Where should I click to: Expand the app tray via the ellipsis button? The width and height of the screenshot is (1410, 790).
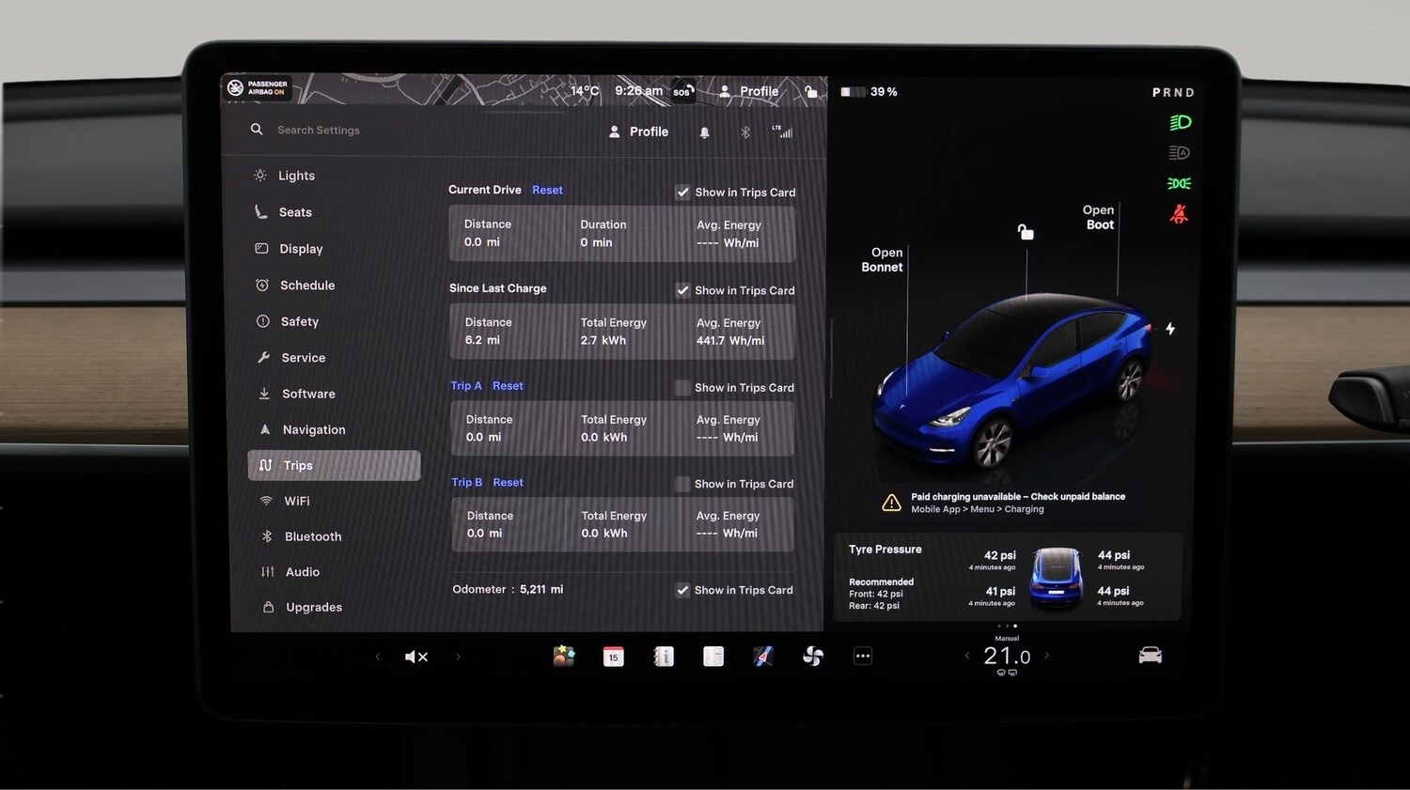862,656
